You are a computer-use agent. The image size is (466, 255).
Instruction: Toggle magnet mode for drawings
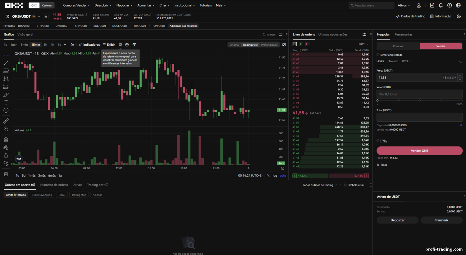tap(6, 139)
